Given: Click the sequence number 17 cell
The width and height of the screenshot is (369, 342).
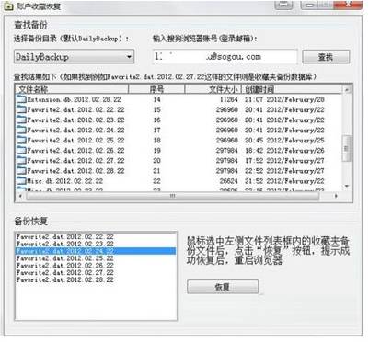Looking at the screenshot, I should (156, 130).
